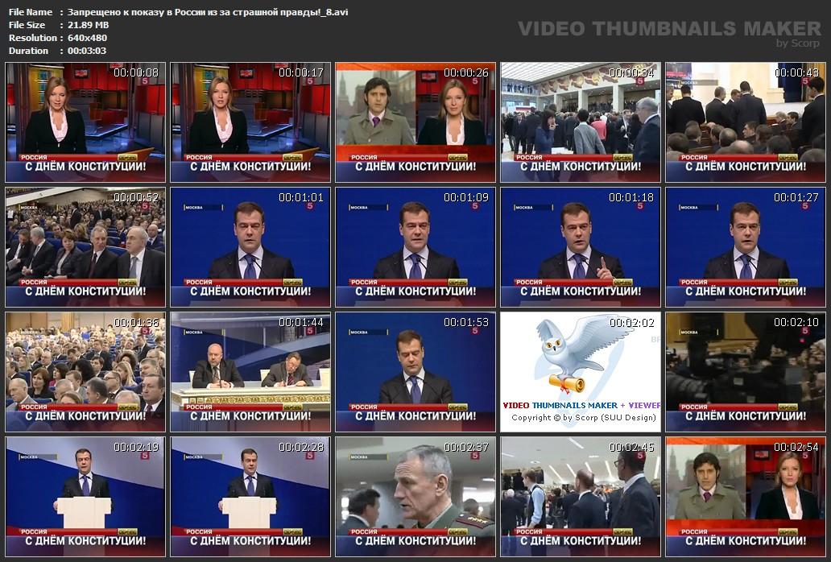Click the Resolution value 640x480
The height and width of the screenshot is (562, 831).
pos(87,38)
